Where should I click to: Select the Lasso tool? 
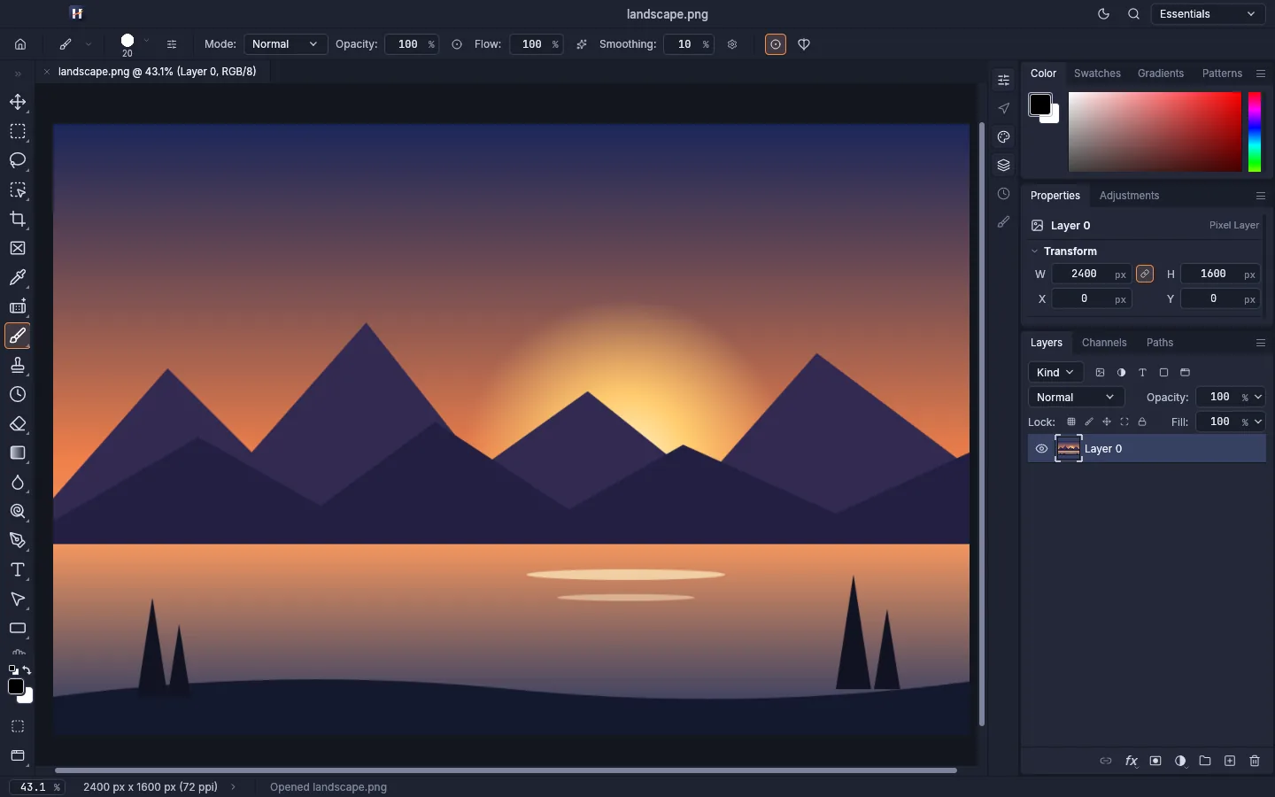[18, 160]
